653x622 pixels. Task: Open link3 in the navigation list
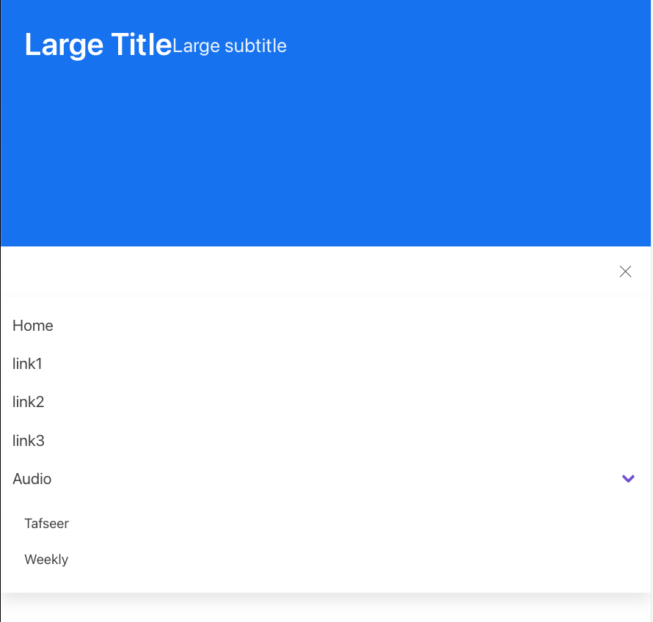click(x=28, y=440)
